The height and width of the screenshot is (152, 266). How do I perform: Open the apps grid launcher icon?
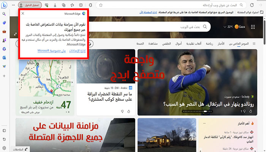pos(253,27)
